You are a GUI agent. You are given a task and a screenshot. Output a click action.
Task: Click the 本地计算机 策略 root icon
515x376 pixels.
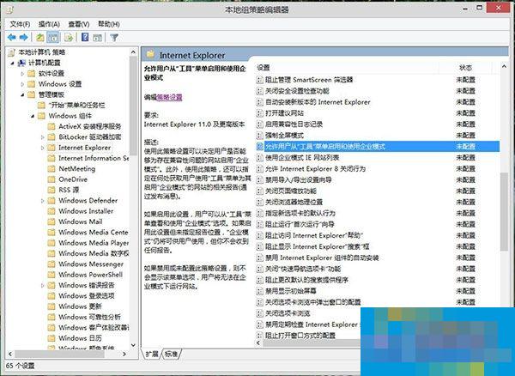pos(12,52)
